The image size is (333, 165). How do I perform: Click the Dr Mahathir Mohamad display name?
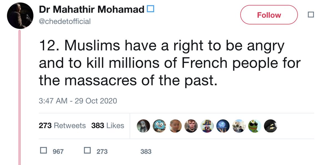pos(92,10)
